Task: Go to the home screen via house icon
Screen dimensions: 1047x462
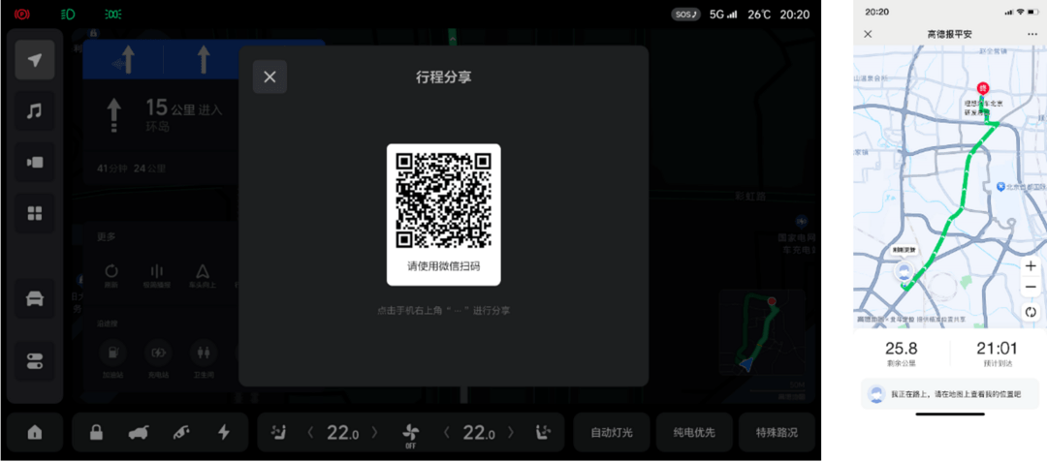Action: click(35, 432)
